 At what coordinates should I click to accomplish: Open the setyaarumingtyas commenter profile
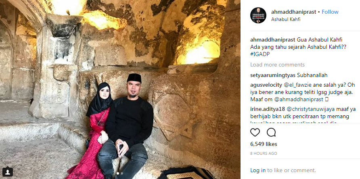(x=273, y=75)
